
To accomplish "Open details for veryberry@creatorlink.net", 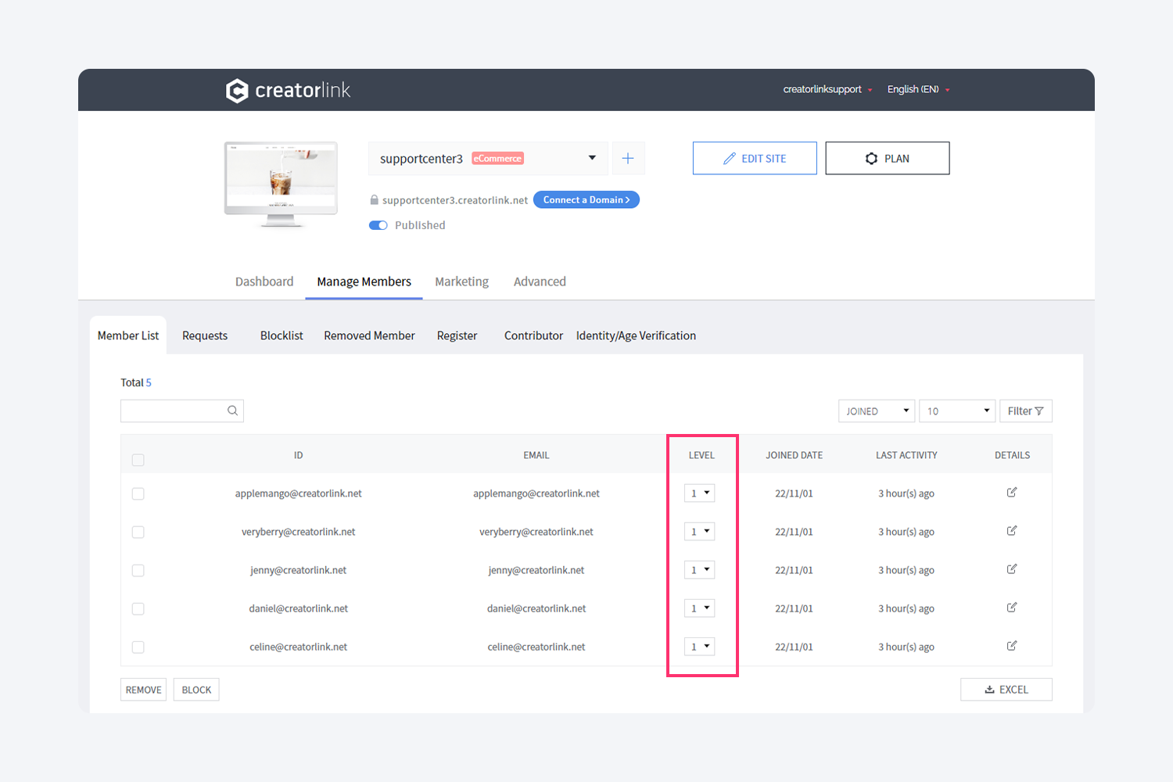I will tap(1012, 531).
